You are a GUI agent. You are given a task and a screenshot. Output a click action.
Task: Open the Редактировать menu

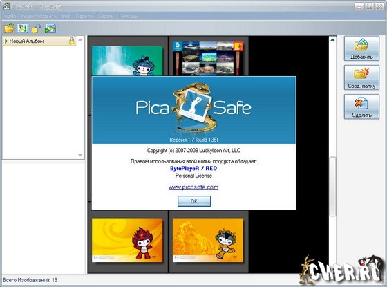(x=39, y=17)
